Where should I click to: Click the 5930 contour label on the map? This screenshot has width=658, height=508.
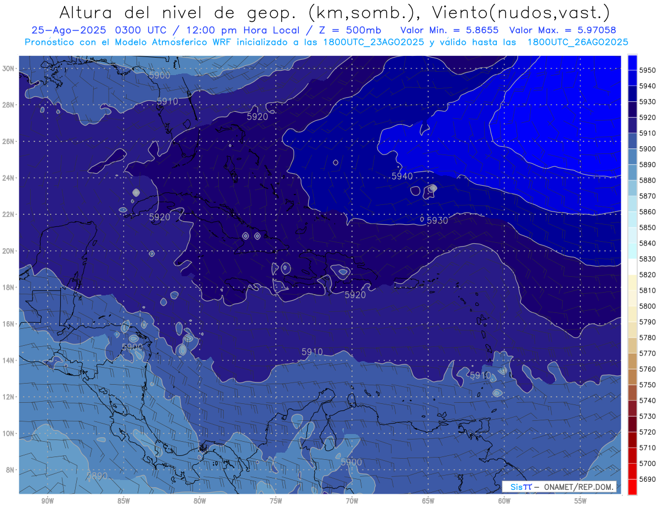(437, 220)
